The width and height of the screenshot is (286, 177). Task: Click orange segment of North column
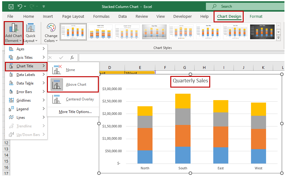pyautogui.click(x=145, y=139)
